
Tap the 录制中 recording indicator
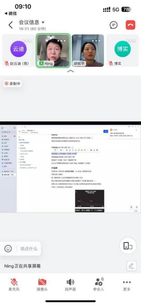pos(13,84)
